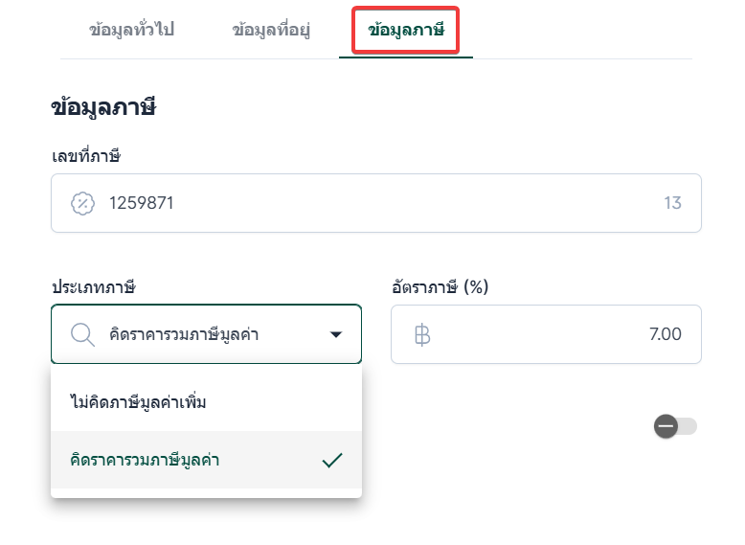The width and height of the screenshot is (745, 545).
Task: Open the ข้อมูลที่อยู่ tab
Action: 271,30
